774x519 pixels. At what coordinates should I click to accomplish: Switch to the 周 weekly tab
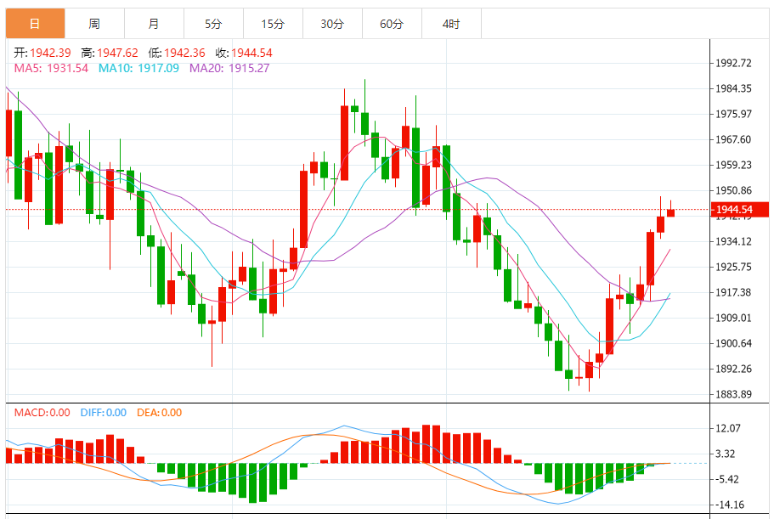tap(94, 23)
